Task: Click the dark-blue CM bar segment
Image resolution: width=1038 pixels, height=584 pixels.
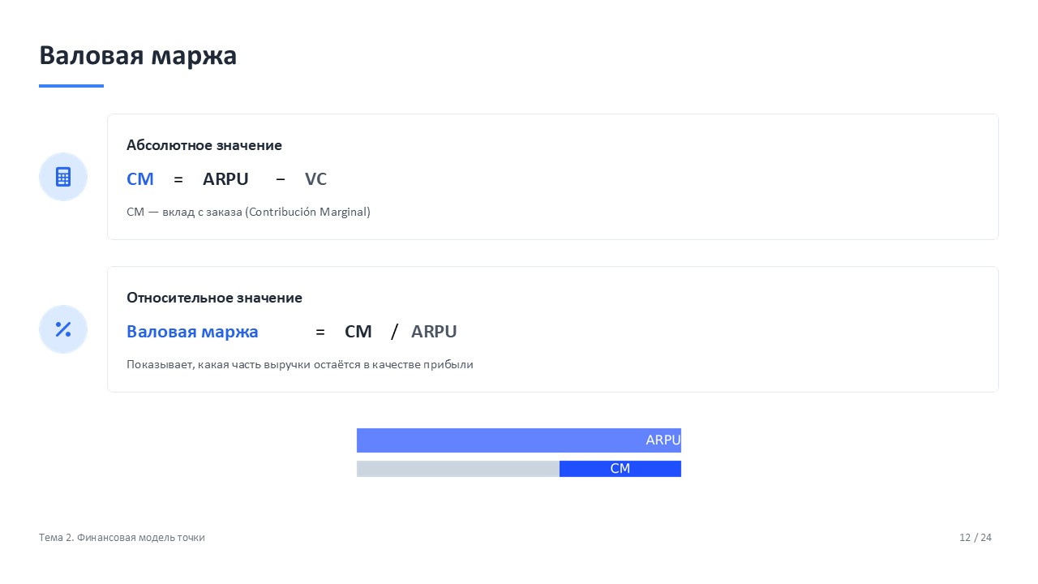Action: pyautogui.click(x=620, y=469)
